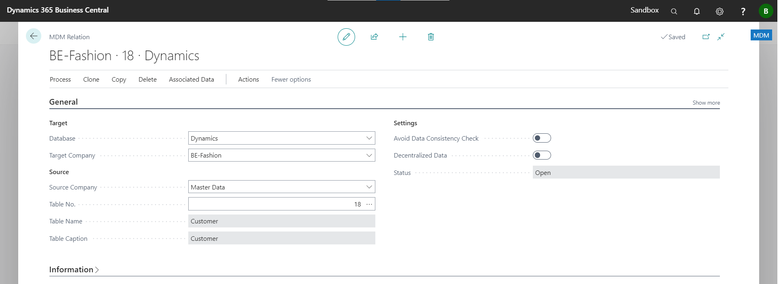Click the MDM Relation caption
This screenshot has width=779, height=284.
[69, 37]
